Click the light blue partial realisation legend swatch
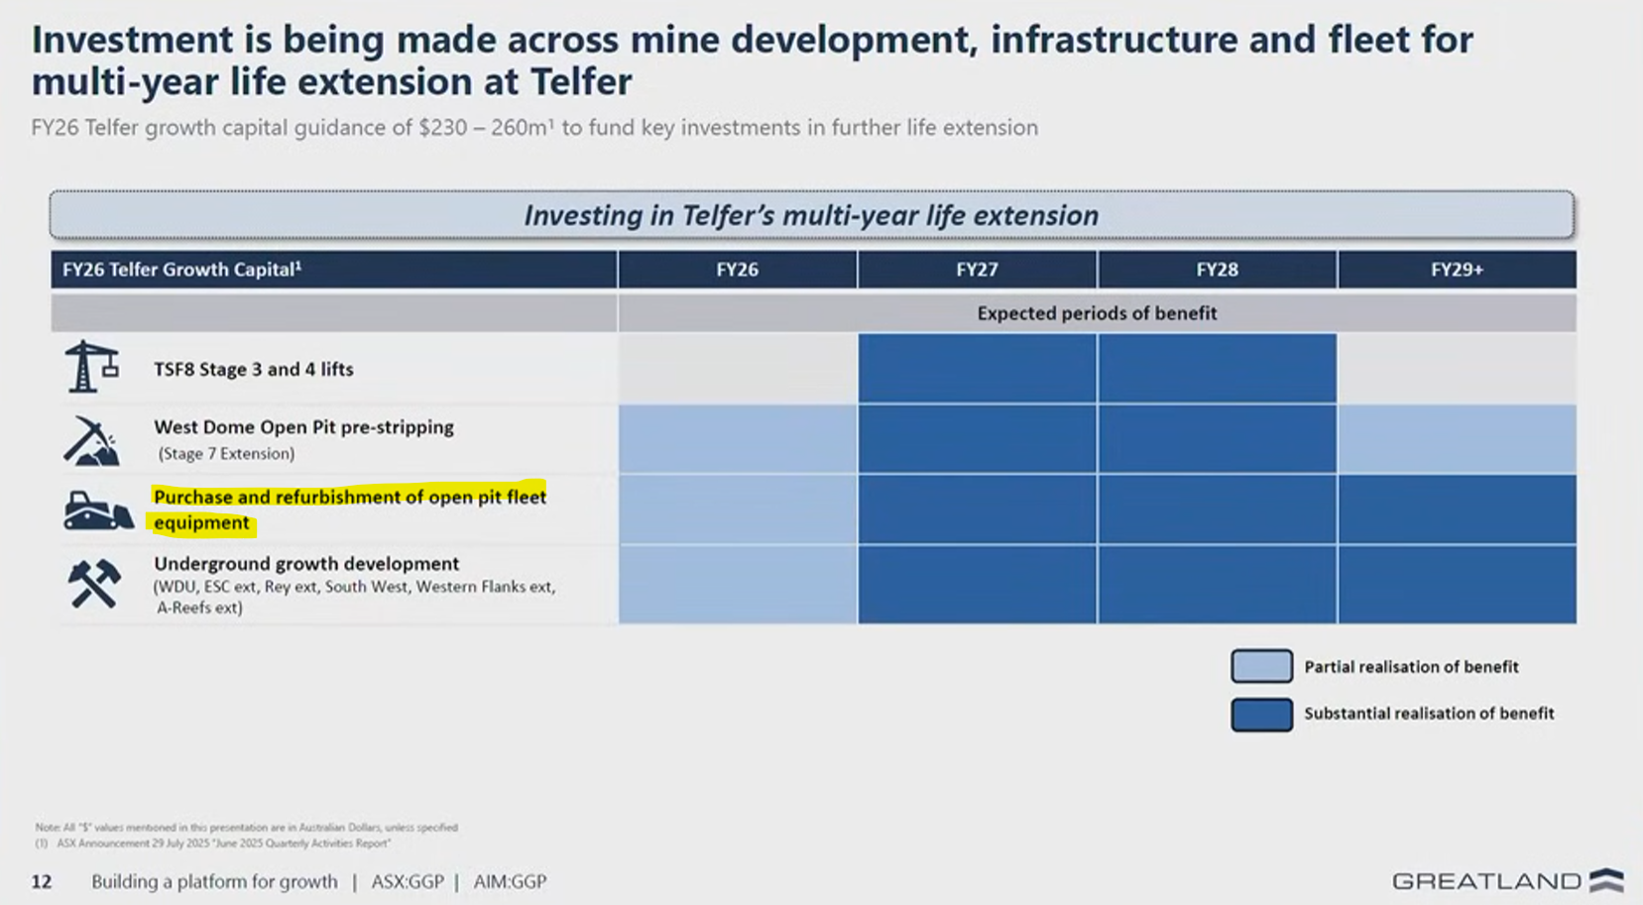The height and width of the screenshot is (905, 1643). tap(1261, 666)
